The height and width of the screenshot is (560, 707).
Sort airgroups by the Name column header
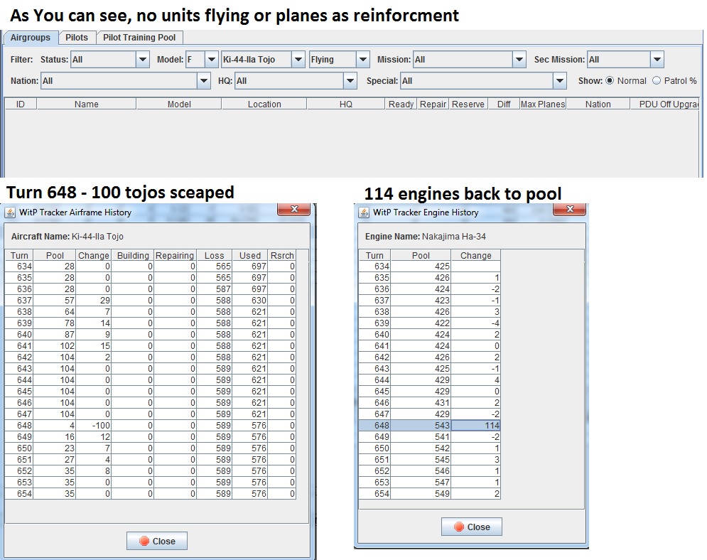[x=86, y=104]
